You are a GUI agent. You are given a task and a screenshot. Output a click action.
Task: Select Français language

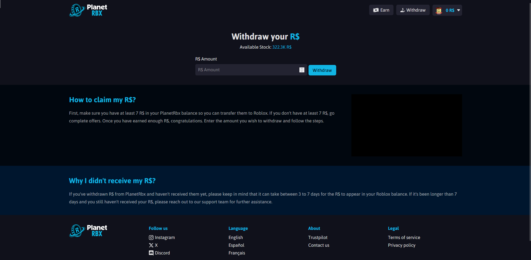237,253
